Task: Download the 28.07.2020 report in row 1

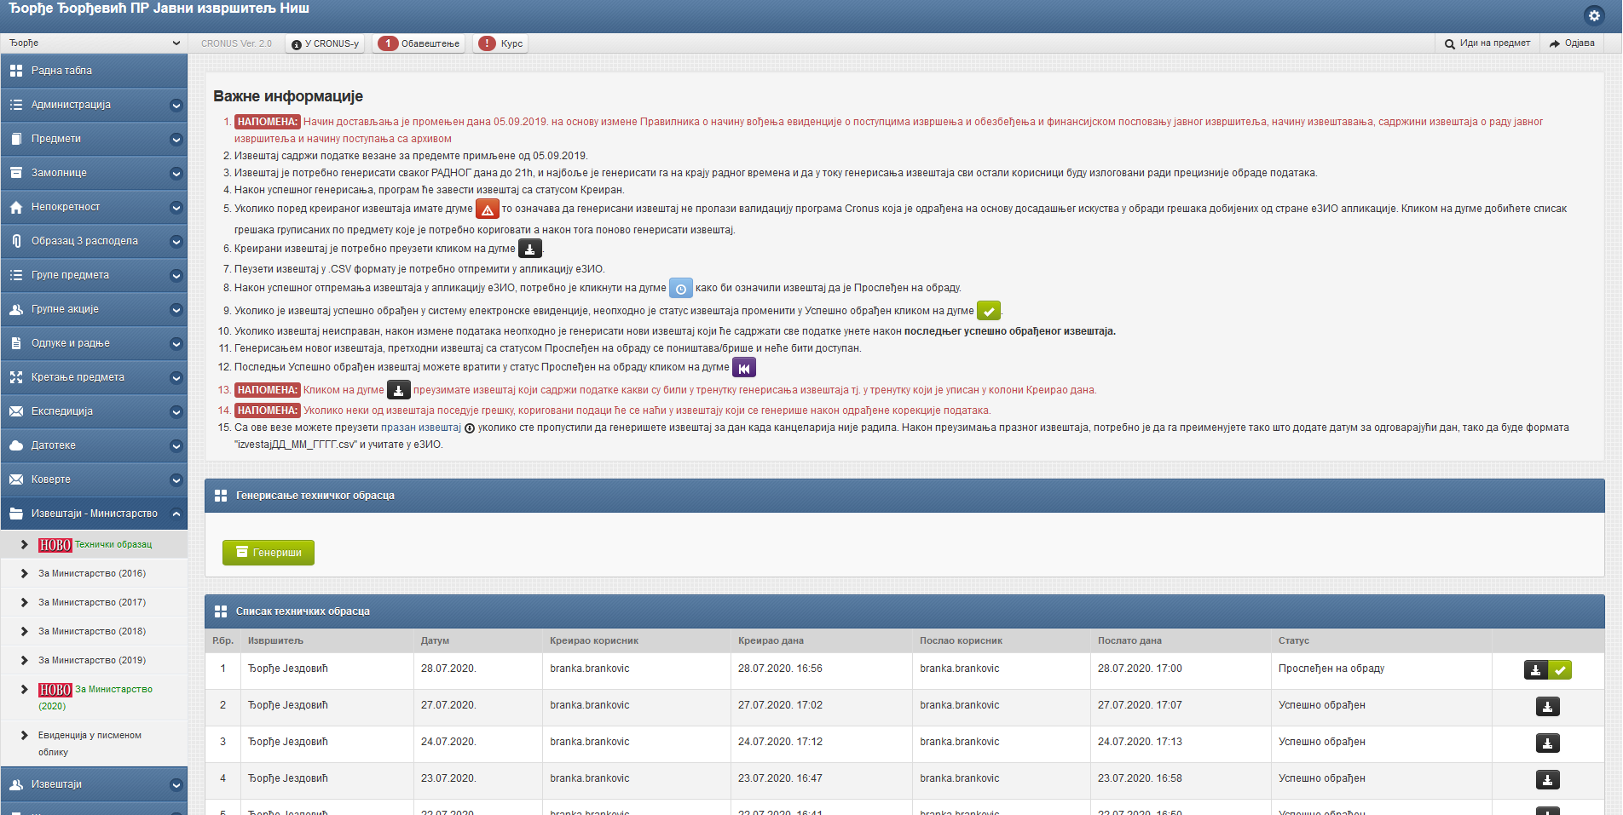Action: point(1535,670)
